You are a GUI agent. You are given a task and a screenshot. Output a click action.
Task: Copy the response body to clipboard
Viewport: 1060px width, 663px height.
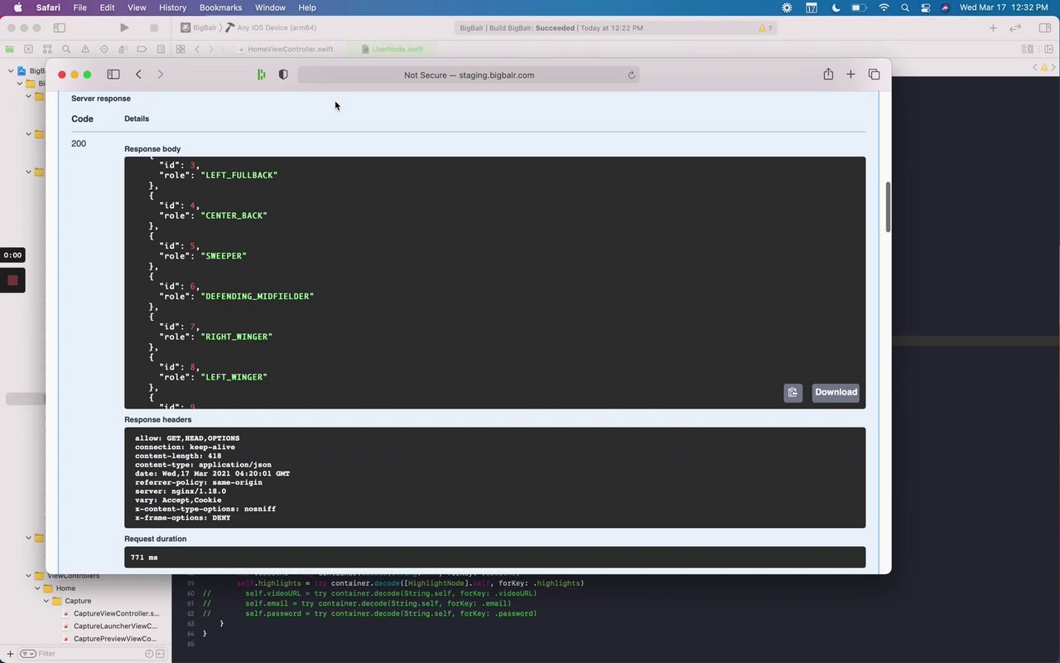793,393
